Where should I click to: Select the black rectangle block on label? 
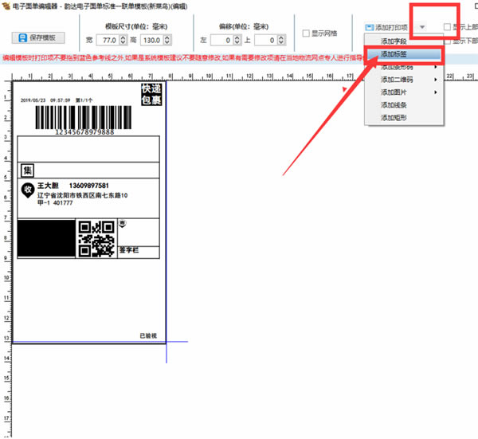click(x=46, y=238)
